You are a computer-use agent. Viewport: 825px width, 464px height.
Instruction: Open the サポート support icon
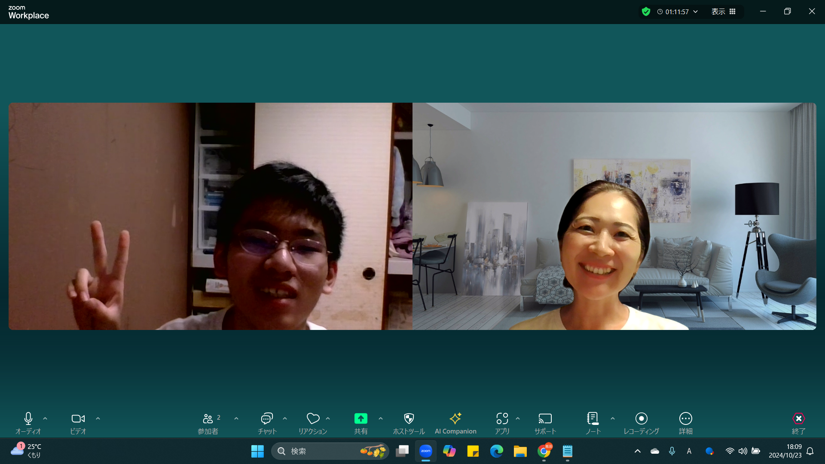(545, 423)
